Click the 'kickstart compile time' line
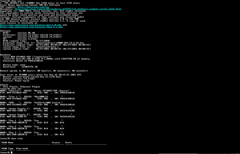This screenshot has height=154, width=240. [47, 45]
